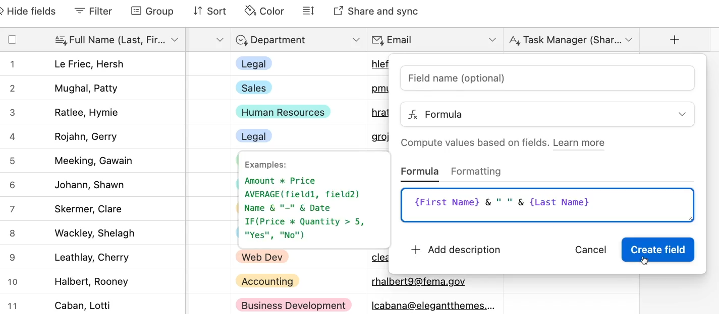The height and width of the screenshot is (314, 719).
Task: Select cell Meeking, Gawain
Action: click(x=92, y=161)
